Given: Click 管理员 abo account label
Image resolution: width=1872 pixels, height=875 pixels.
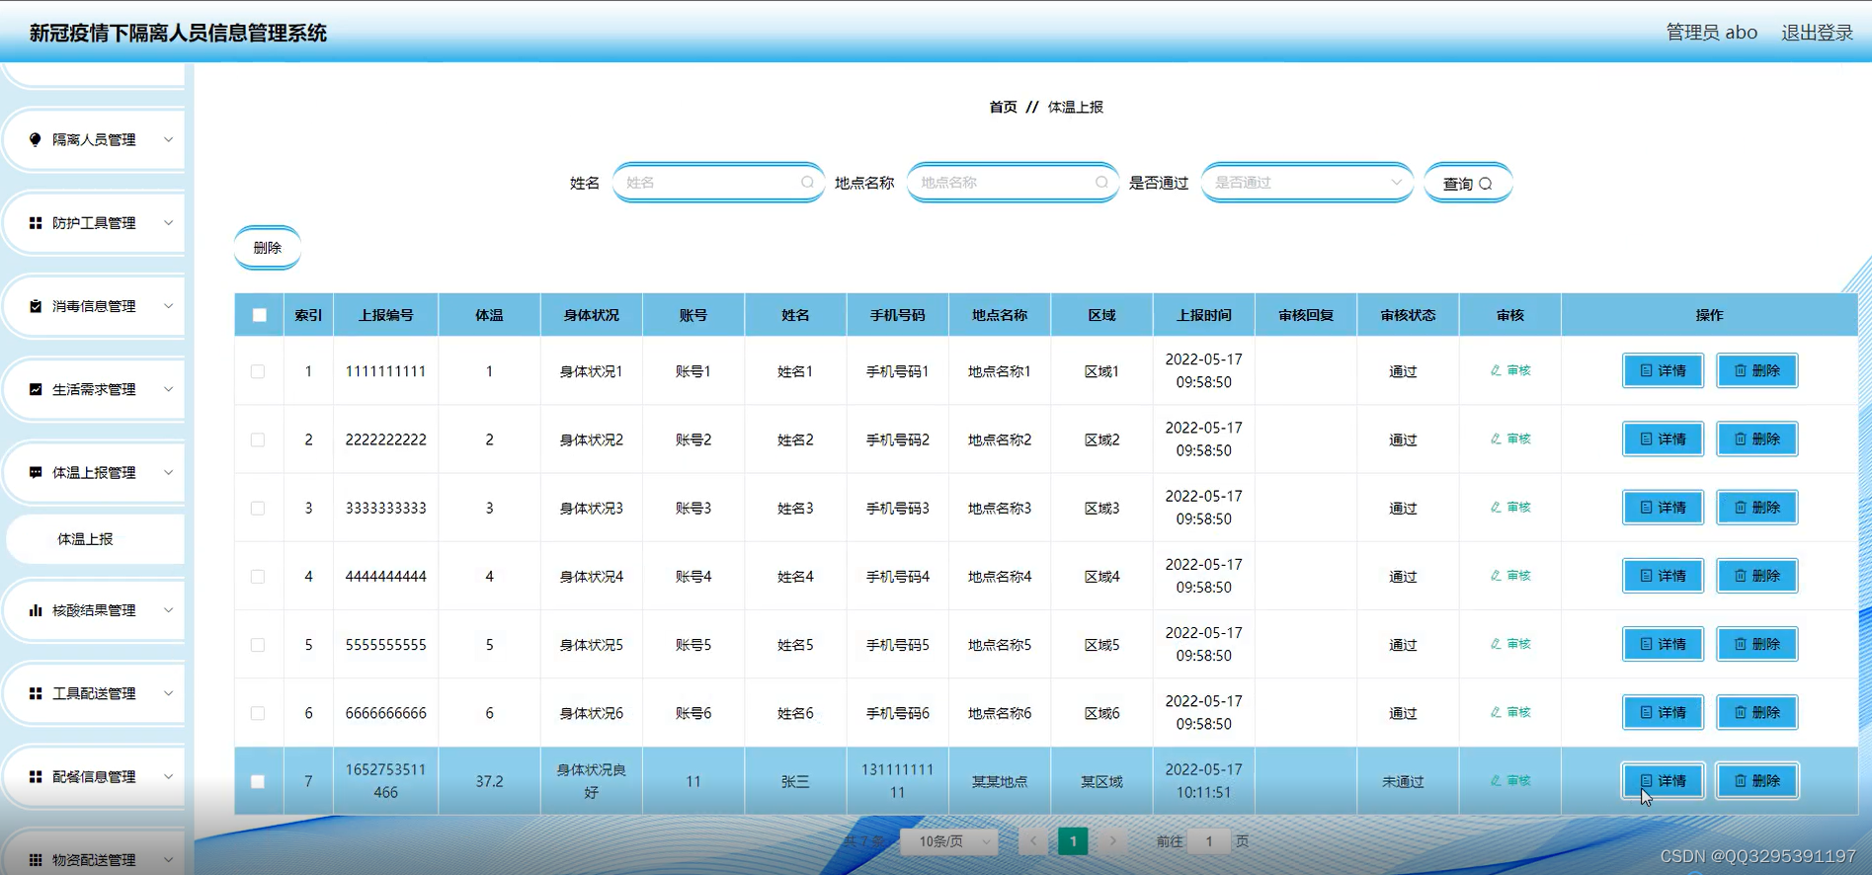Looking at the screenshot, I should 1711,33.
